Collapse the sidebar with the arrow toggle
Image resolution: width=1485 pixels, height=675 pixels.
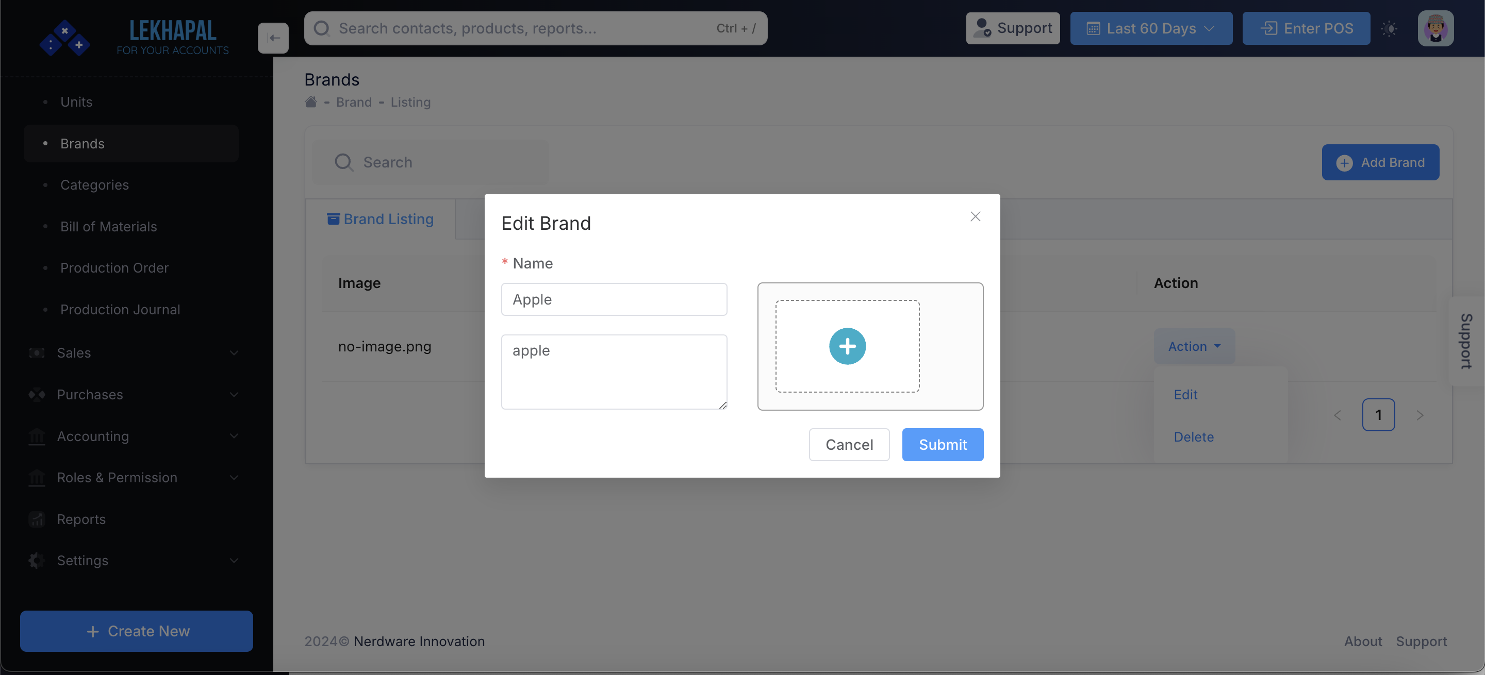click(x=273, y=38)
